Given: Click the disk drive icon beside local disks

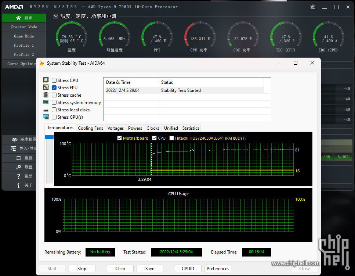Looking at the screenshot, I should [46, 110].
